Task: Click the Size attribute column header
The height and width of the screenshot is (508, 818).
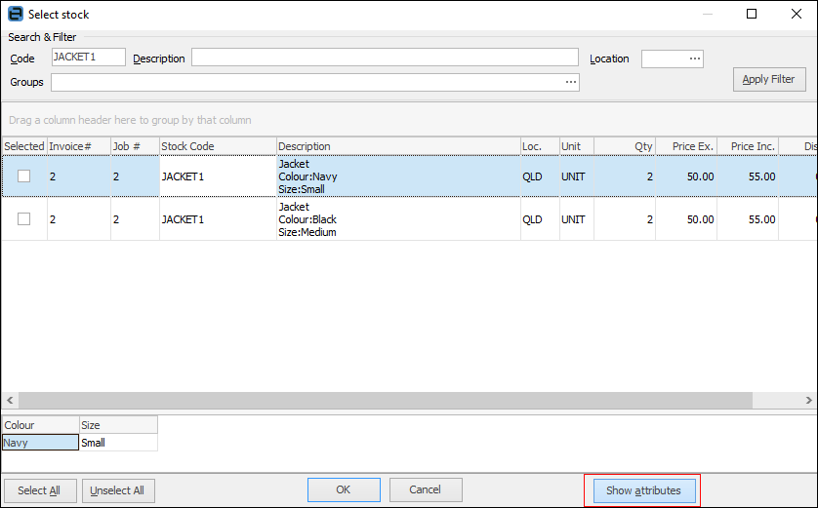Action: pyautogui.click(x=118, y=425)
